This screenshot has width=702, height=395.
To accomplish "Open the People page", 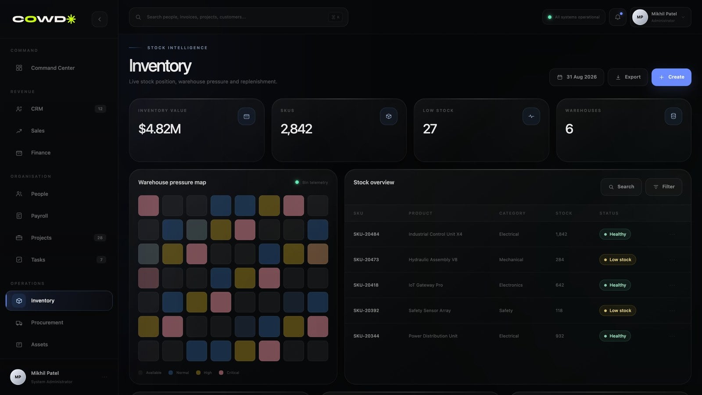I will coord(59,194).
